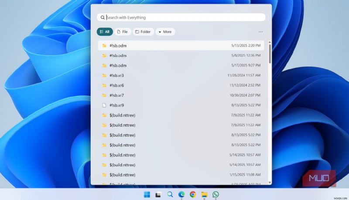Select the #!sb.xr9 file name
349x200 pixels.
pos(116,105)
